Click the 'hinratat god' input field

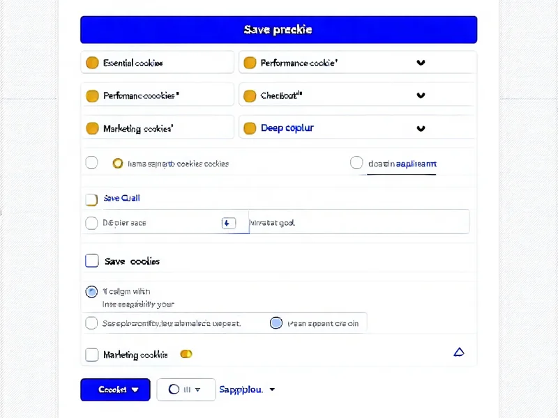click(x=359, y=223)
